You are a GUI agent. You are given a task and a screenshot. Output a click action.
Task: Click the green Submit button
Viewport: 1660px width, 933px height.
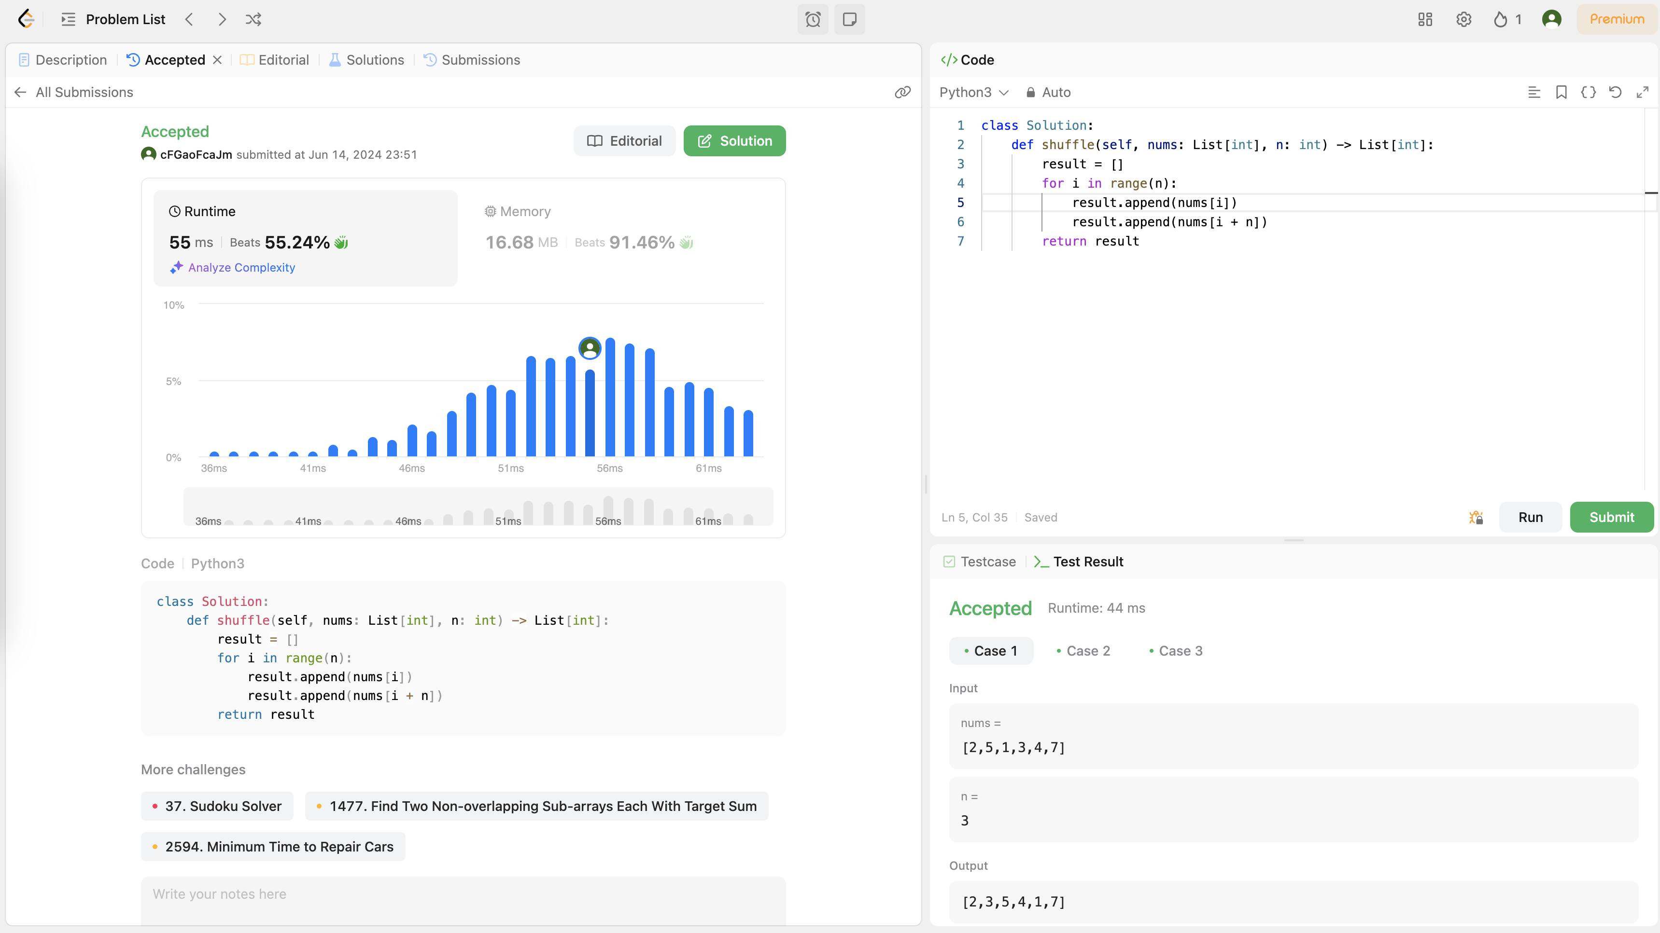tap(1611, 517)
